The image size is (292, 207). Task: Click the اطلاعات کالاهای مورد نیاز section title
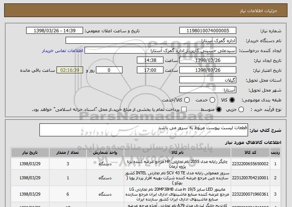point(253,142)
